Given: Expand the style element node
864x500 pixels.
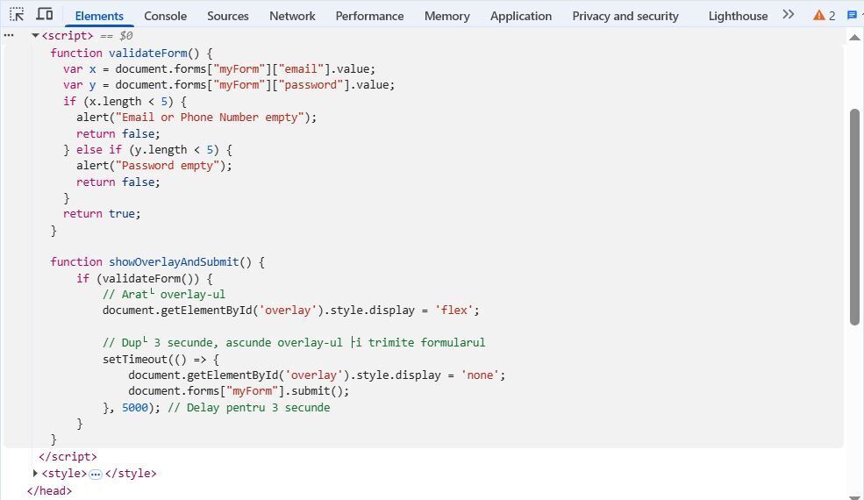Looking at the screenshot, I should click(x=35, y=473).
